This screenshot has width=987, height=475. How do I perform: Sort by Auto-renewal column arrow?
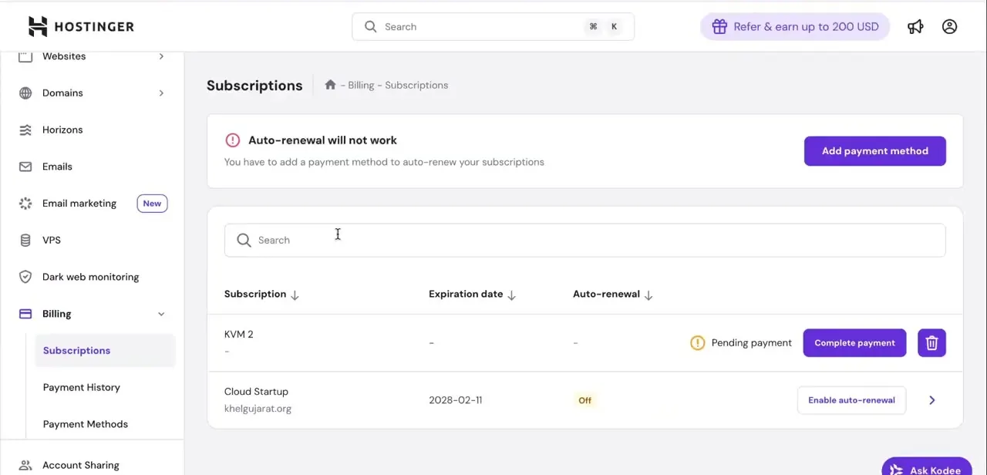[x=648, y=295]
